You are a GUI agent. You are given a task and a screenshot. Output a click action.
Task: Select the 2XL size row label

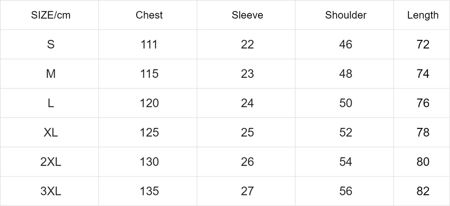[x=50, y=162]
